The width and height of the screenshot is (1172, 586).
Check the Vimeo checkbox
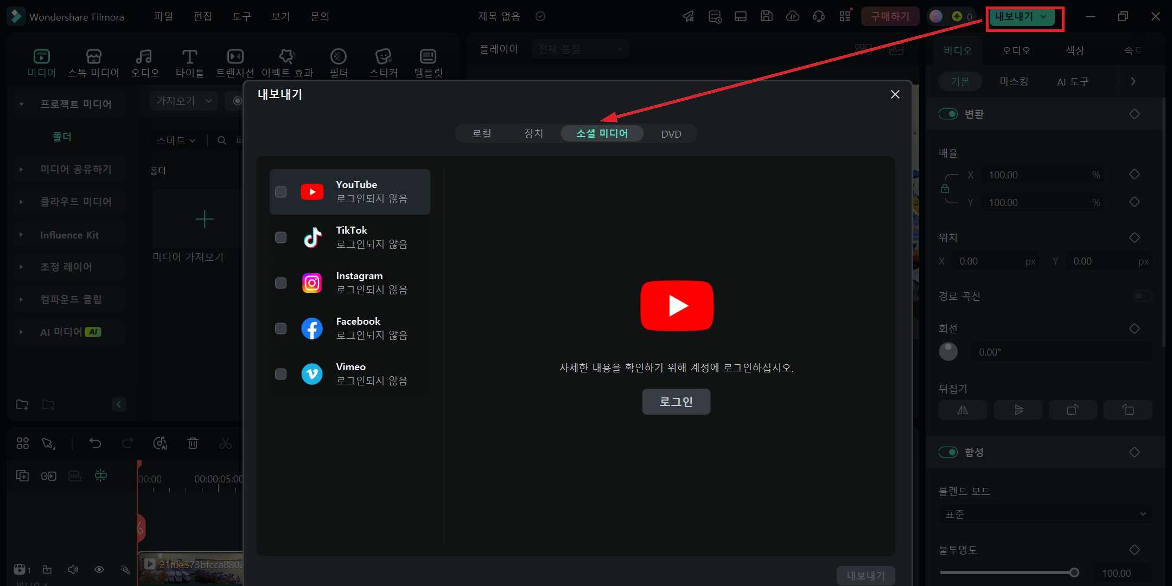tap(281, 374)
